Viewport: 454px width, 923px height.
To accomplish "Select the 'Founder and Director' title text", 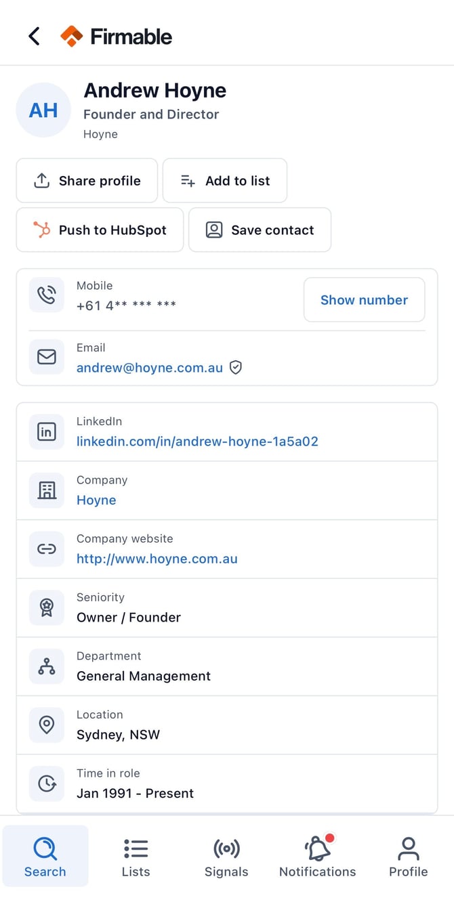I will (x=151, y=114).
